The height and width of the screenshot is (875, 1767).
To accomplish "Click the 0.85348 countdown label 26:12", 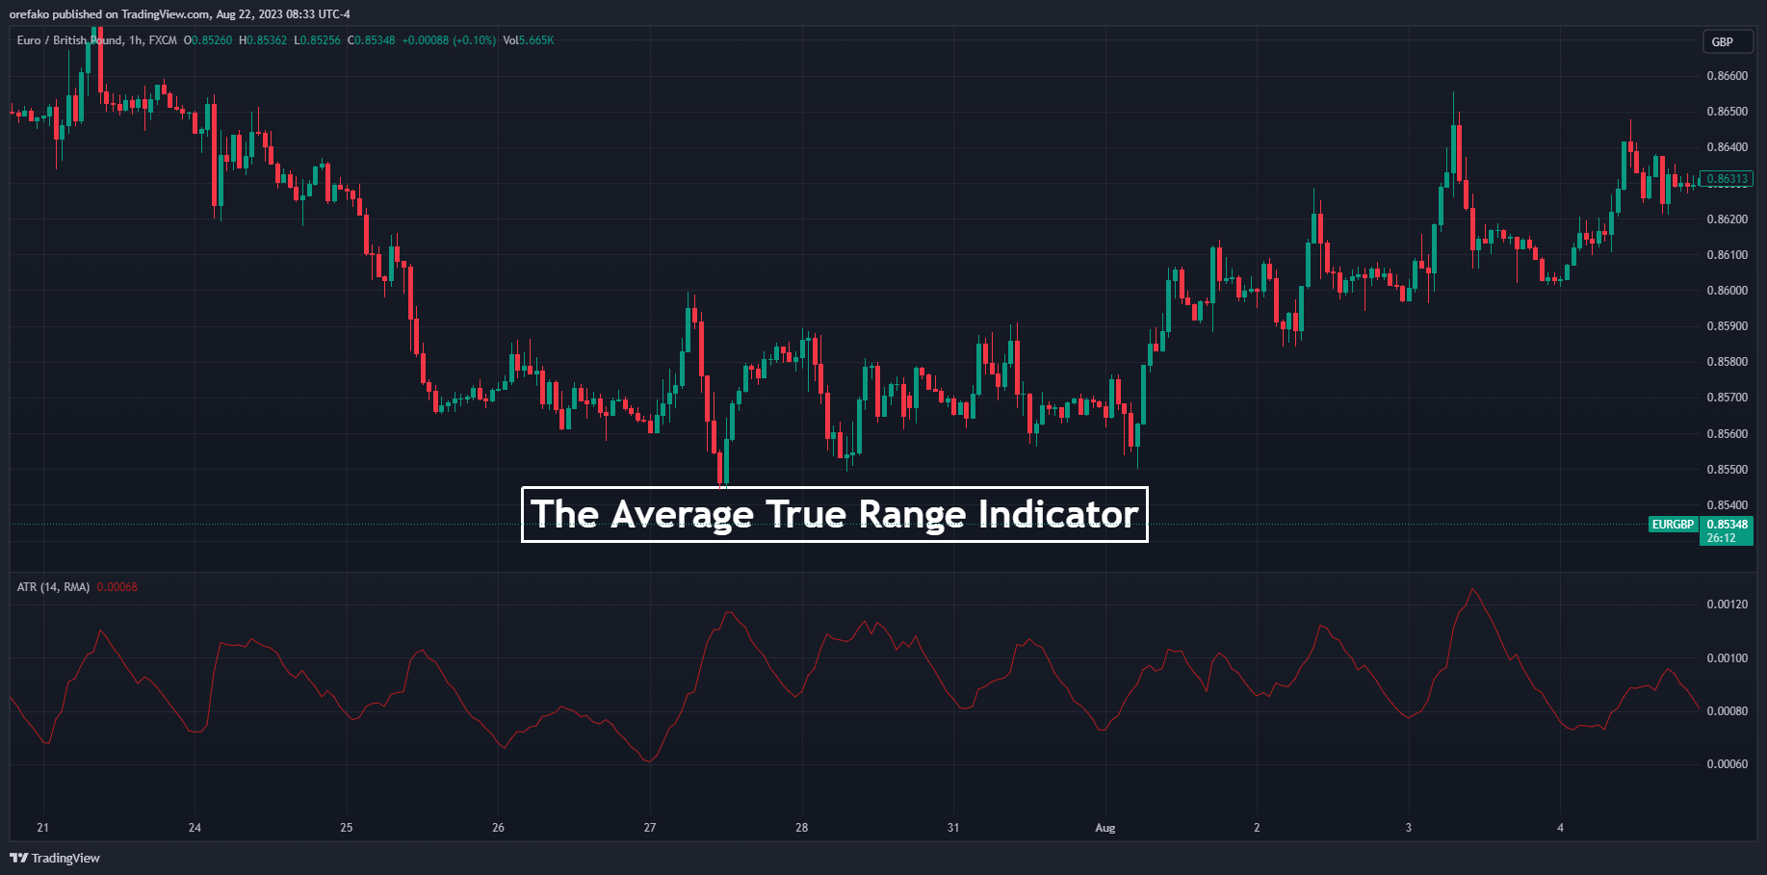I will 1727,531.
